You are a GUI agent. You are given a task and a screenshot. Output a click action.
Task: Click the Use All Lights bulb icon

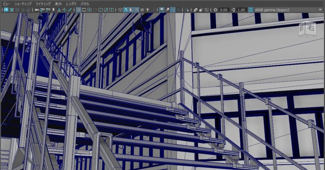point(147,10)
